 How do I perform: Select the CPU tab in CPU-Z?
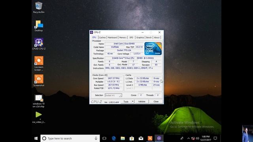(x=94, y=37)
